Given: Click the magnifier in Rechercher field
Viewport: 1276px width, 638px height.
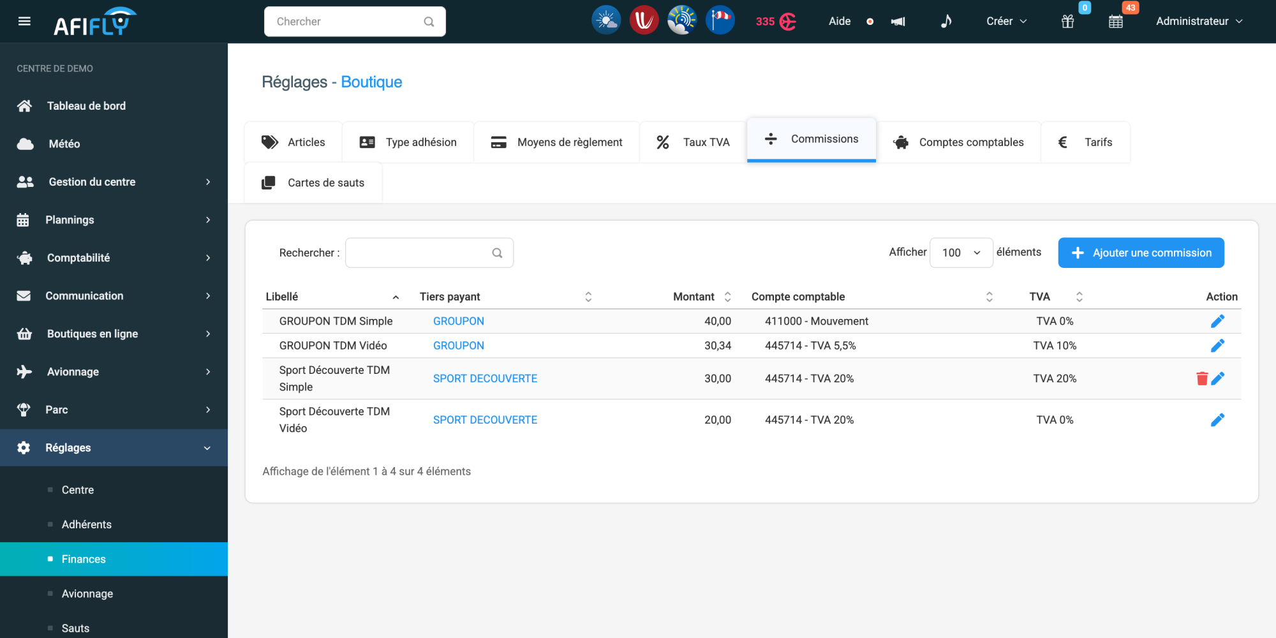Looking at the screenshot, I should [x=497, y=253].
